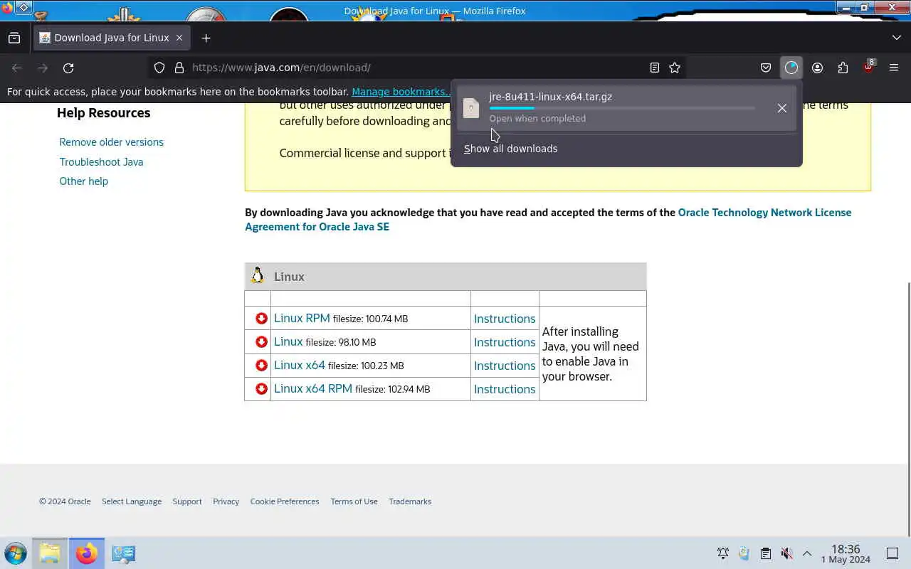Open Instructions for Linux RPM

click(x=505, y=319)
